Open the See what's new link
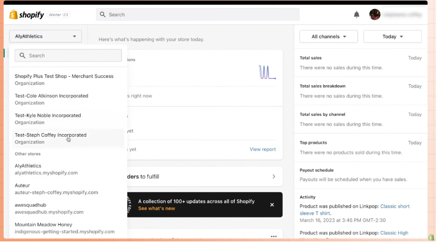437x243 pixels. 156,208
